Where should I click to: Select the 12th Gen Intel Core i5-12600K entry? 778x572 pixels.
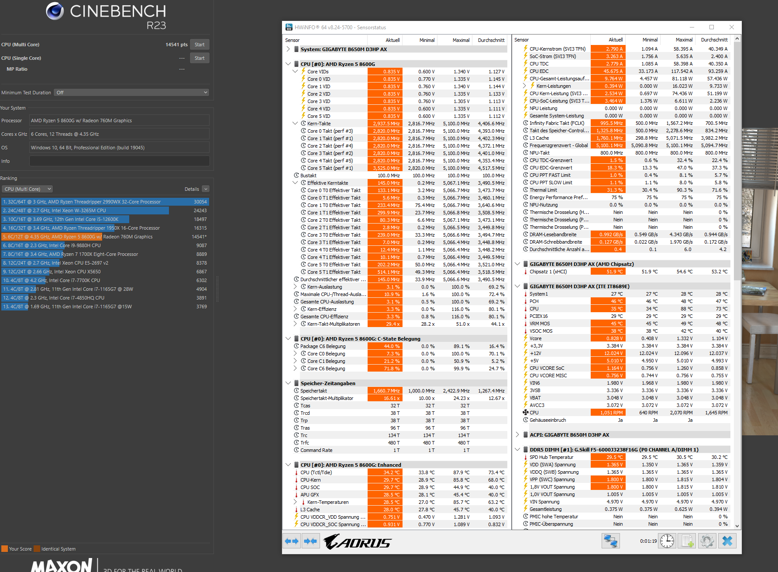pos(105,219)
